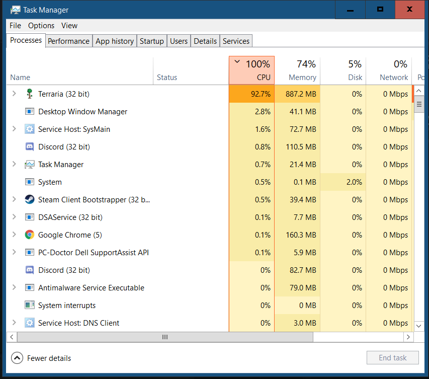Click the vertical scrollbar thumb

419,104
